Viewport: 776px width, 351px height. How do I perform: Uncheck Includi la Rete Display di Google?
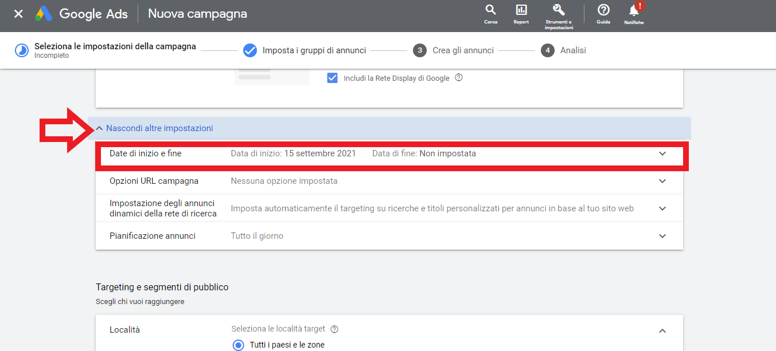coord(332,78)
